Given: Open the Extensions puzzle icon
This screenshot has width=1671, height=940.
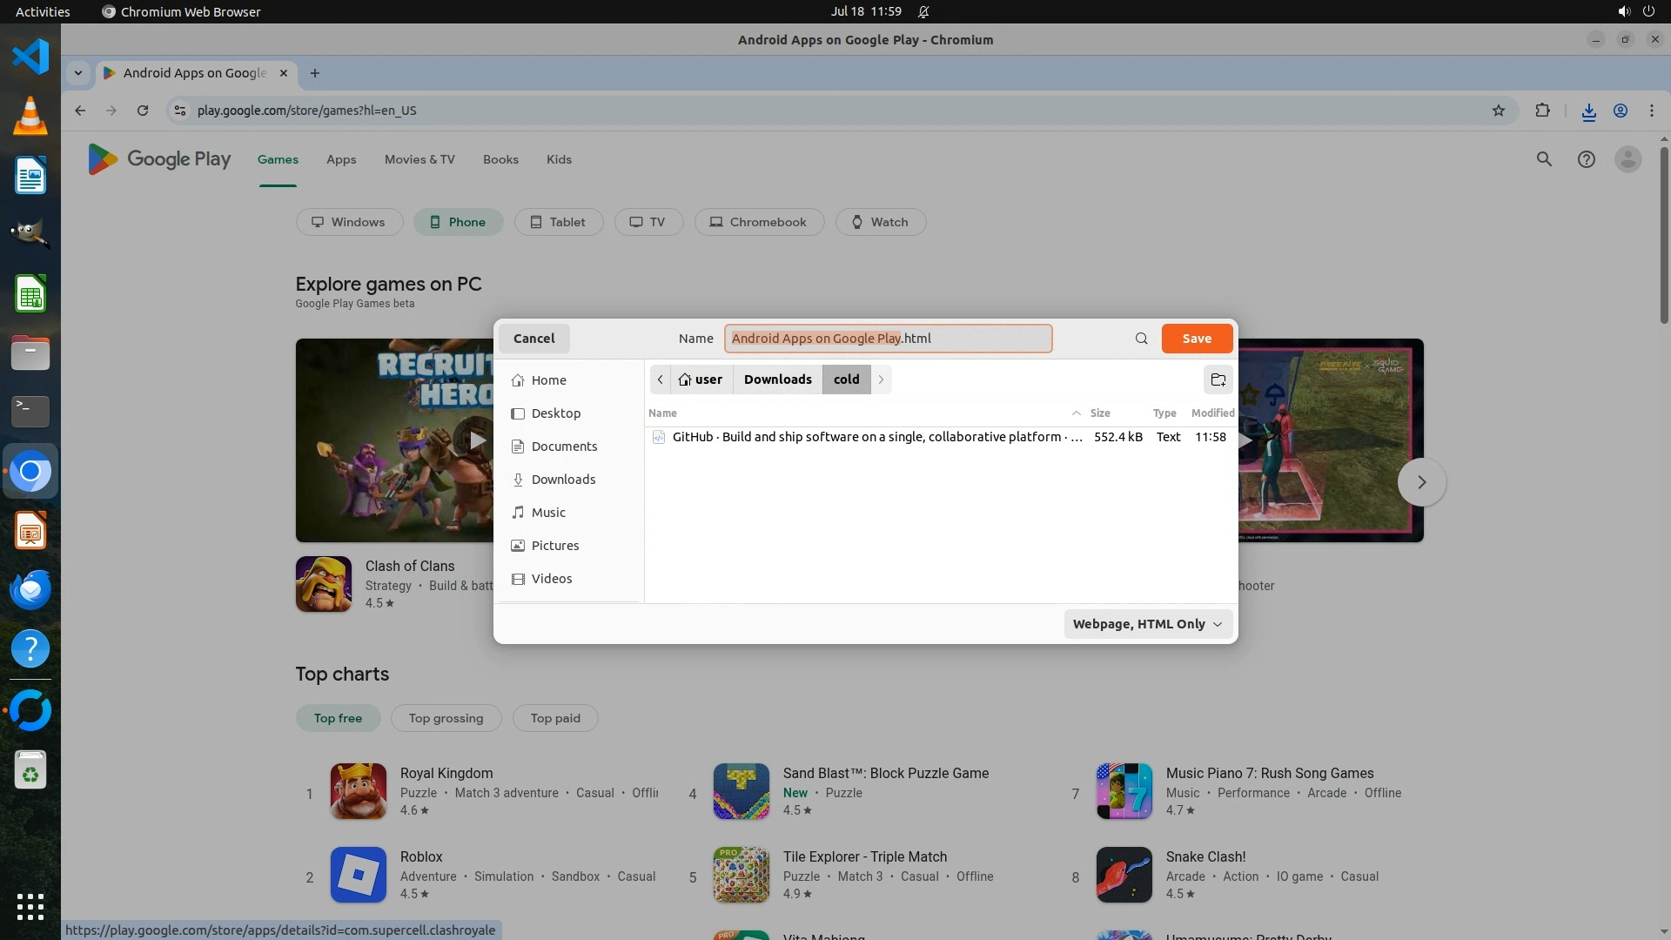Looking at the screenshot, I should [x=1542, y=111].
